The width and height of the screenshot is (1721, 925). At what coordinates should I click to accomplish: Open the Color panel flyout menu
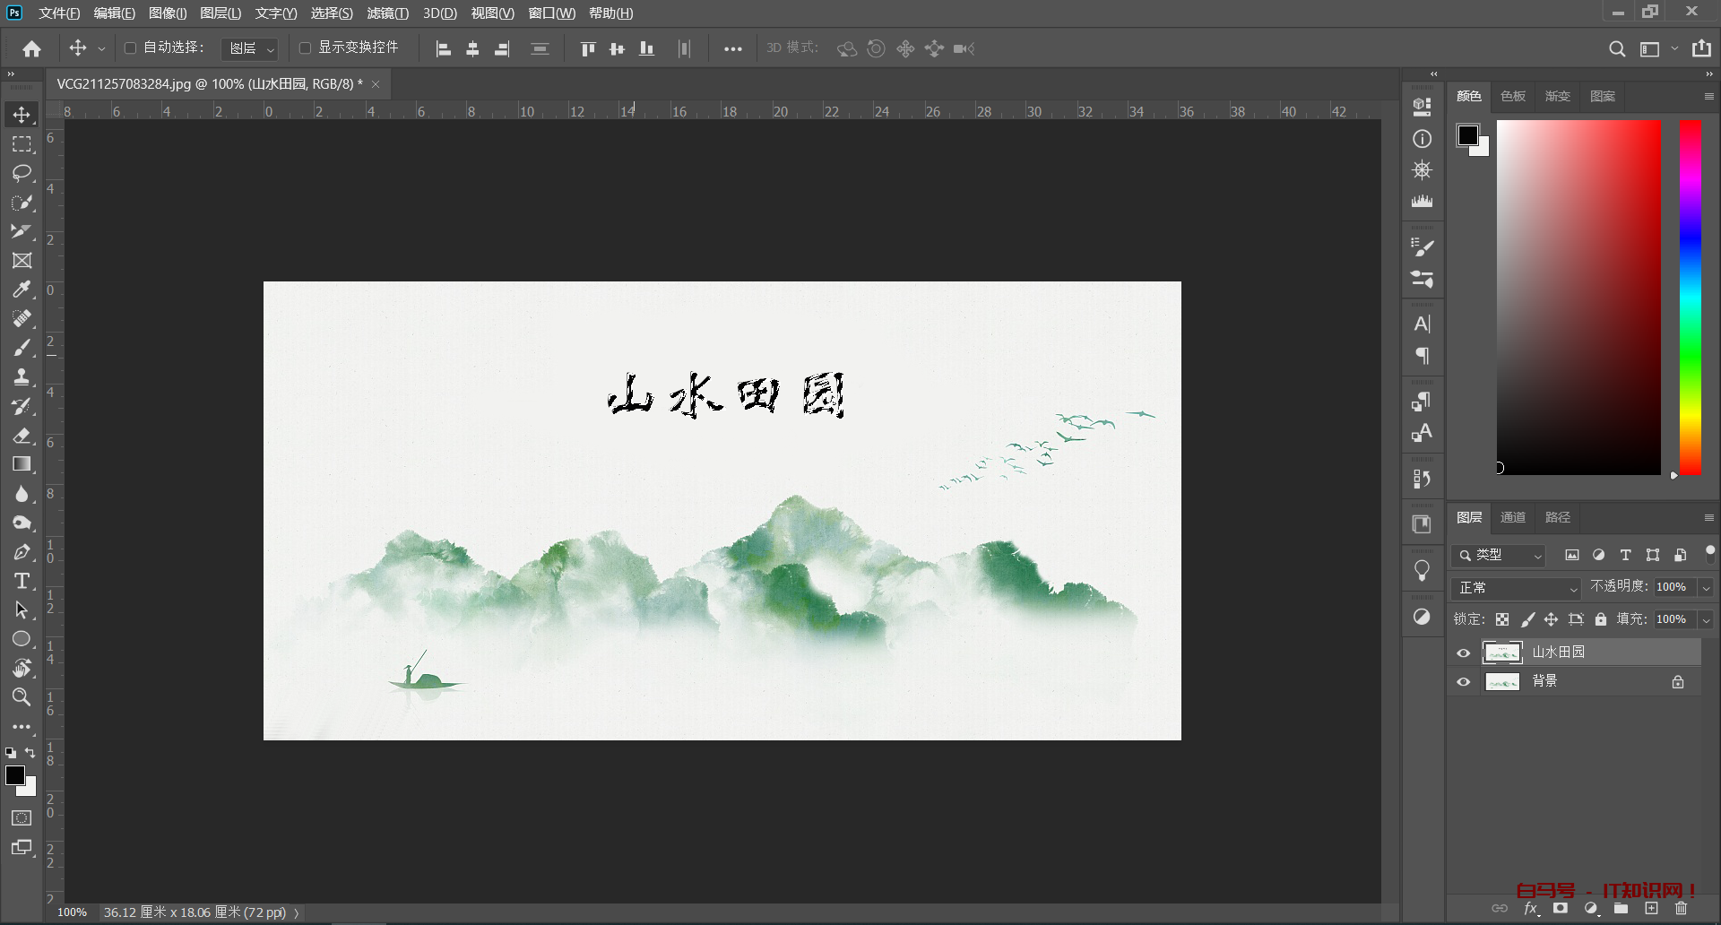1708,96
